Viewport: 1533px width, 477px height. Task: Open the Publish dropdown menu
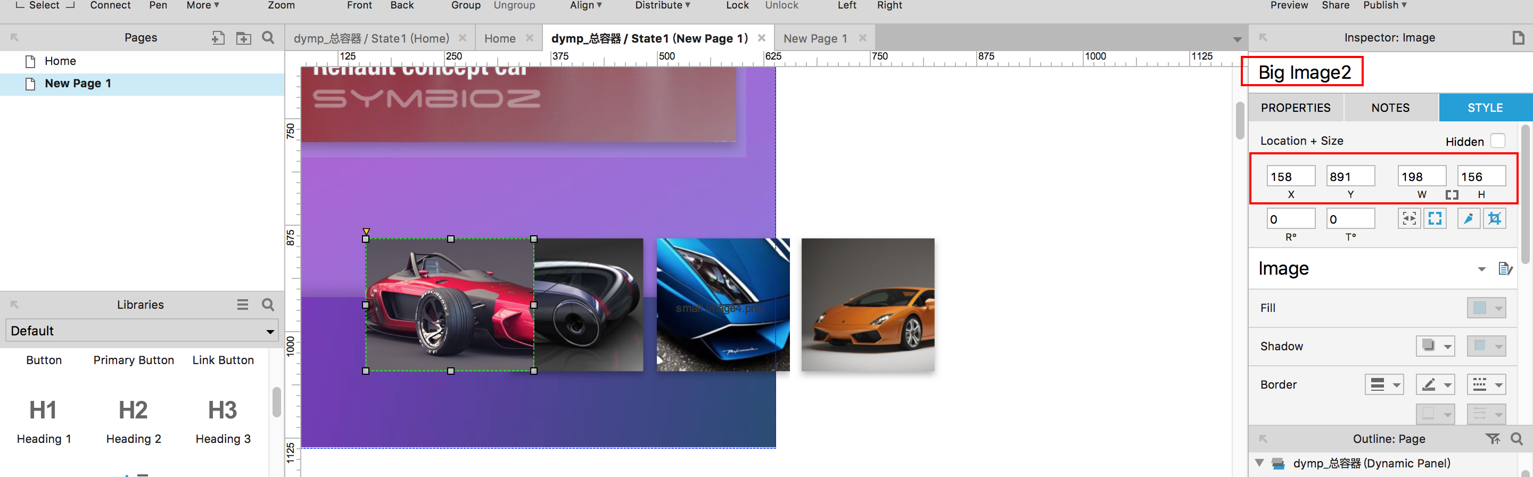[x=1385, y=5]
